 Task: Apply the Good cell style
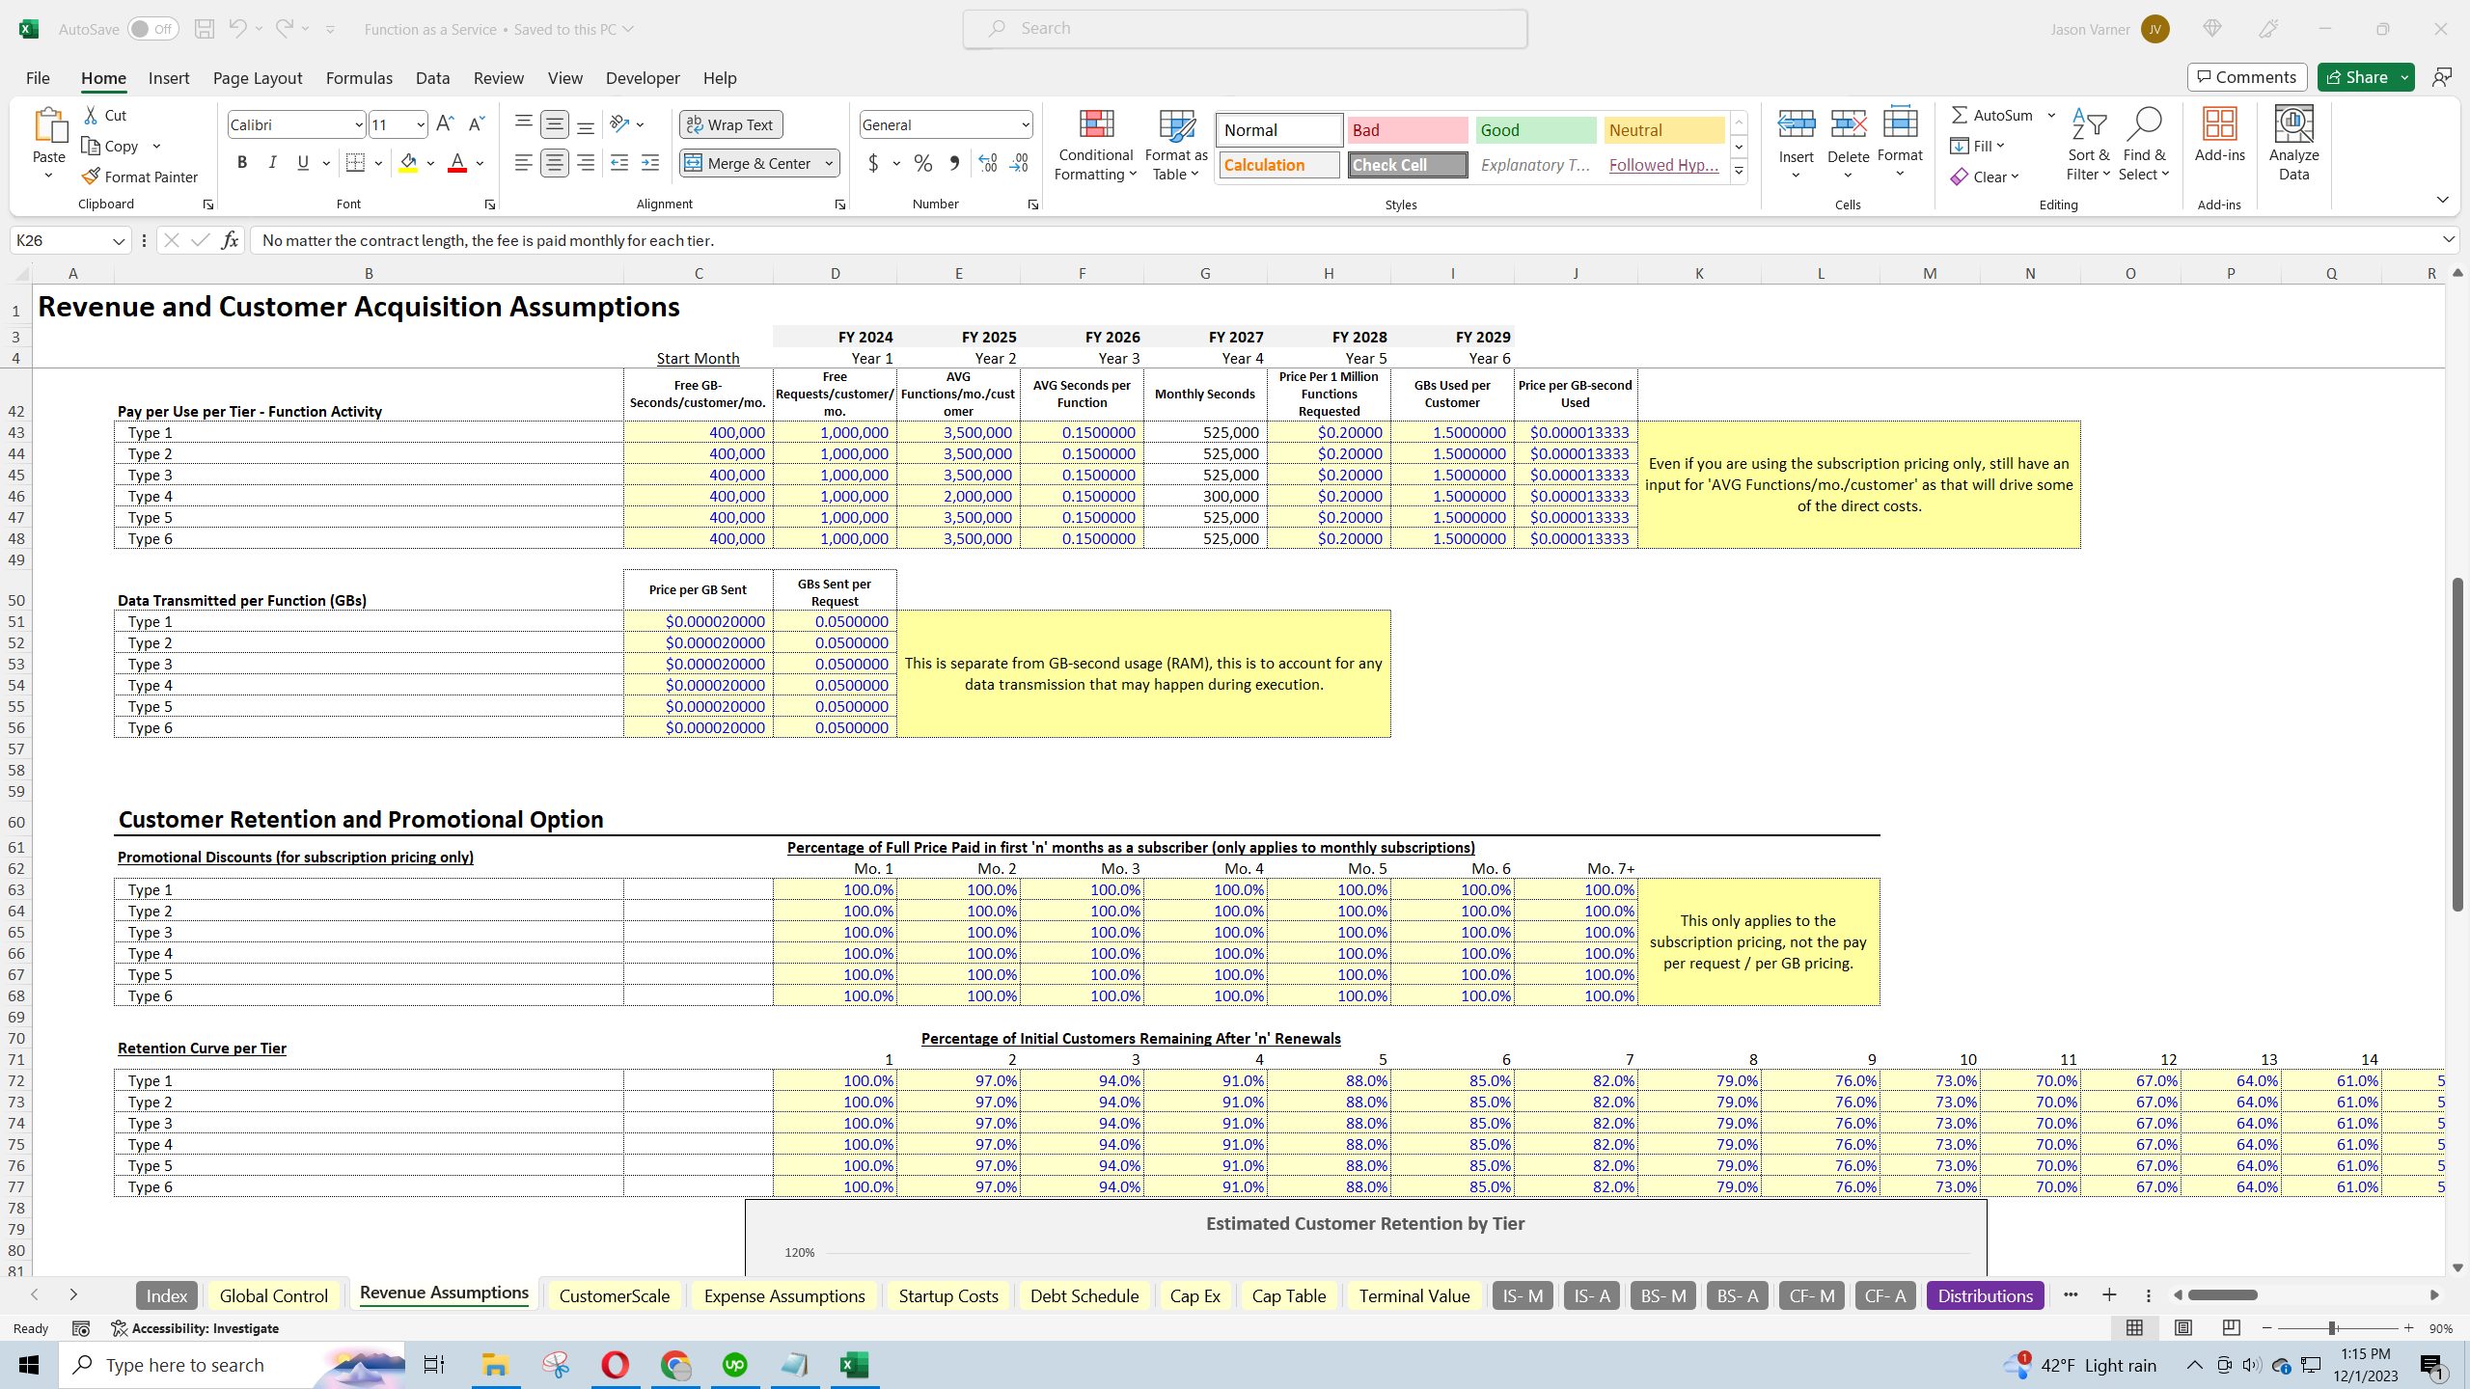1535,130
